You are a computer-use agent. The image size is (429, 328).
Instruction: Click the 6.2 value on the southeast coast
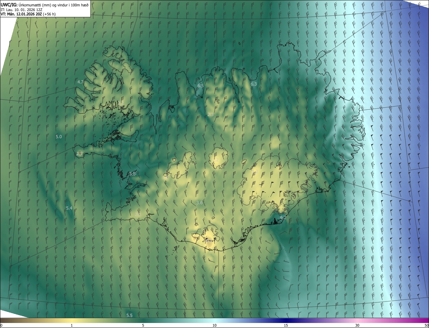[x=283, y=217]
